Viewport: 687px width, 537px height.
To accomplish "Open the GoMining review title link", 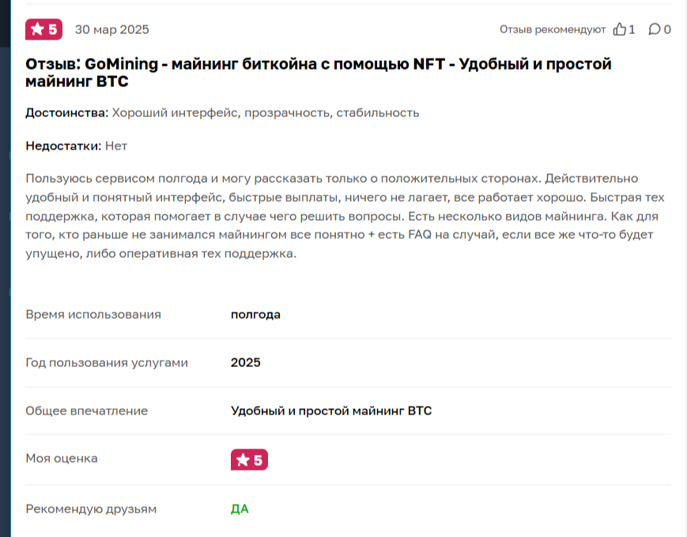I will pyautogui.click(x=319, y=72).
